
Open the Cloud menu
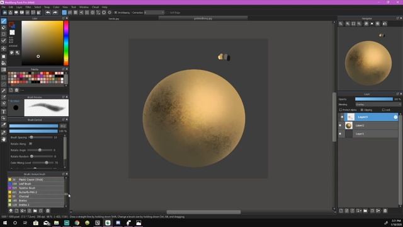(x=95, y=7)
